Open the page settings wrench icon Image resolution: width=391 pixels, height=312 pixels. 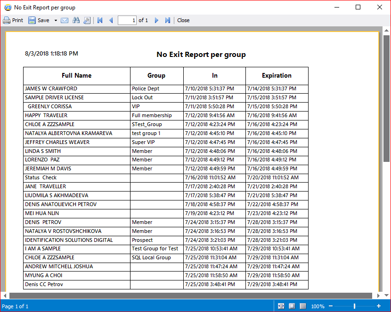87,20
